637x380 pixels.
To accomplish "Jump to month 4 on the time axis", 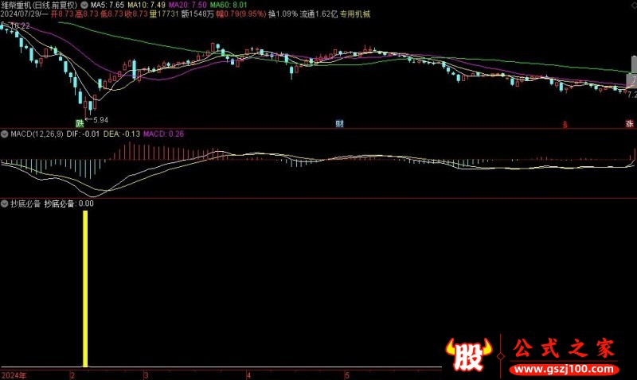I will pyautogui.click(x=248, y=374).
